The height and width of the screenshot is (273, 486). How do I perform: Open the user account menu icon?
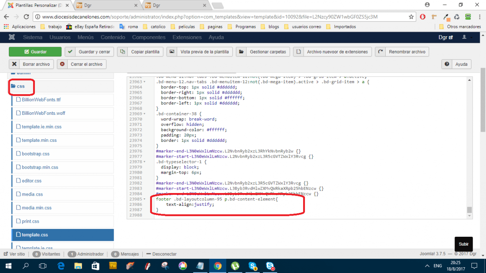pos(464,37)
